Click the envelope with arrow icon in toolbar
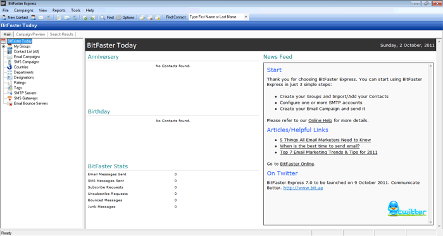 67,18
